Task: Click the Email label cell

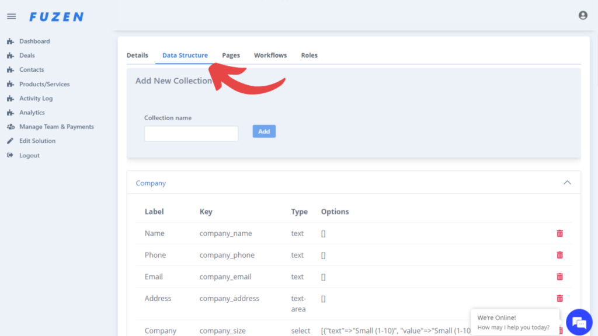Action: tap(154, 276)
